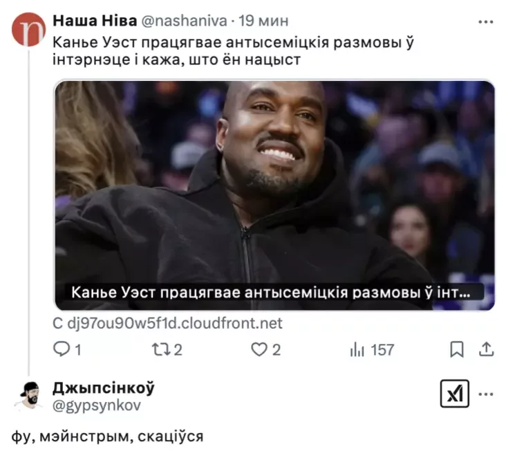This screenshot has height=458, width=506.
Task: Open the article preview image card
Action: [x=274, y=195]
